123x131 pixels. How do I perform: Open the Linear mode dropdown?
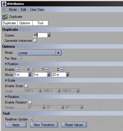pos(40,53)
